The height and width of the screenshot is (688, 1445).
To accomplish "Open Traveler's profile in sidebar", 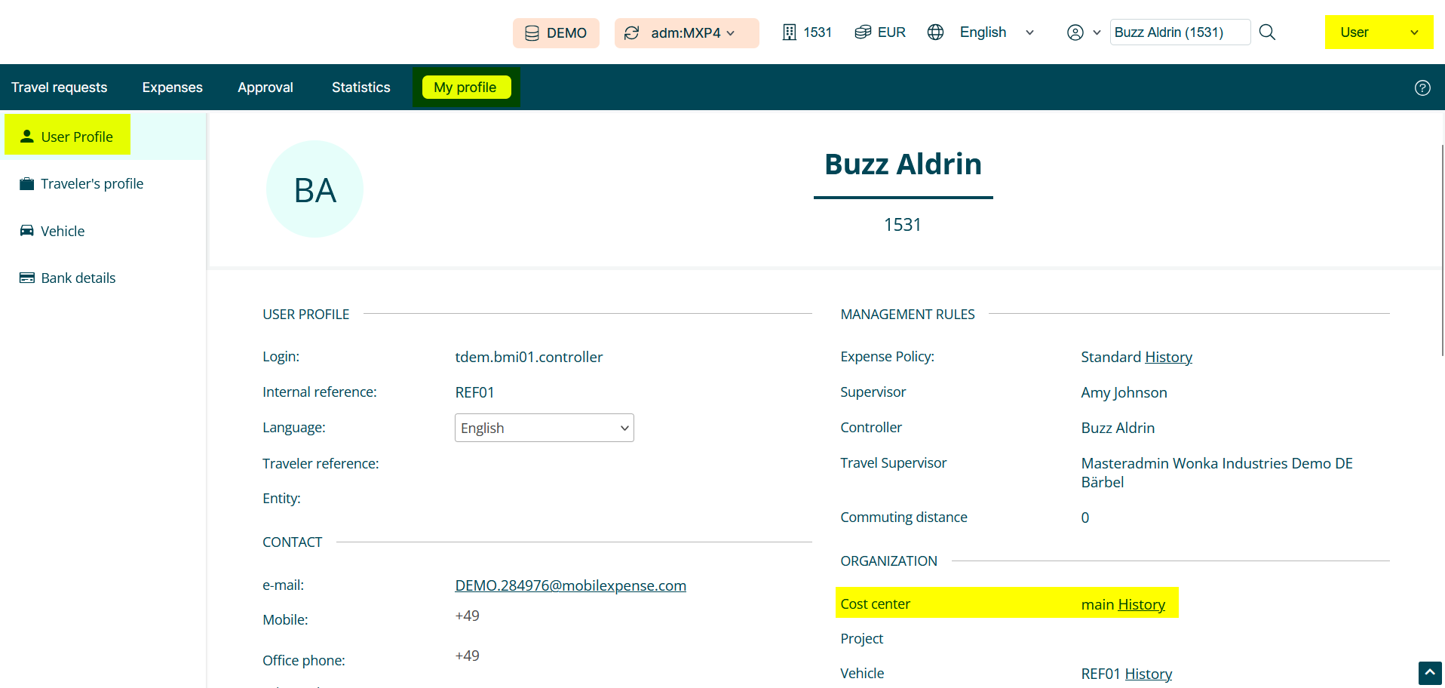I will coord(91,184).
